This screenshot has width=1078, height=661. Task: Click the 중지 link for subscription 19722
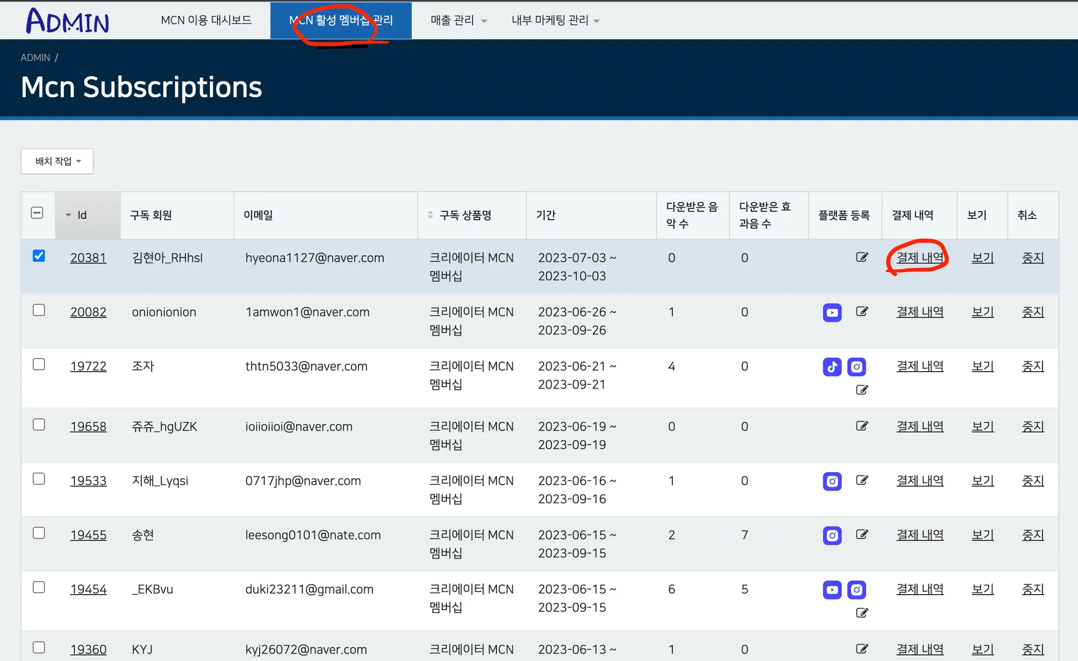click(x=1032, y=366)
